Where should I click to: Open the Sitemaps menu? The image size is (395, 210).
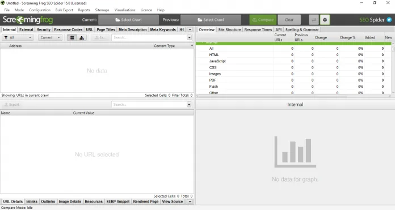coord(102,10)
